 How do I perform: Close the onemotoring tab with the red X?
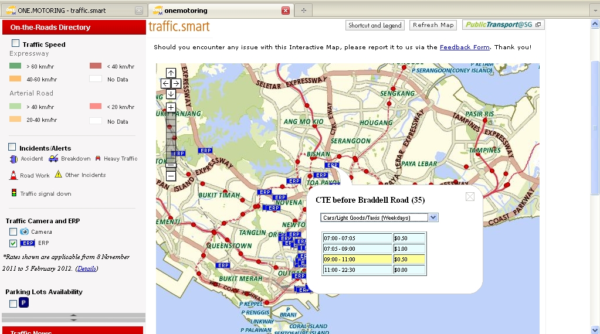286,11
